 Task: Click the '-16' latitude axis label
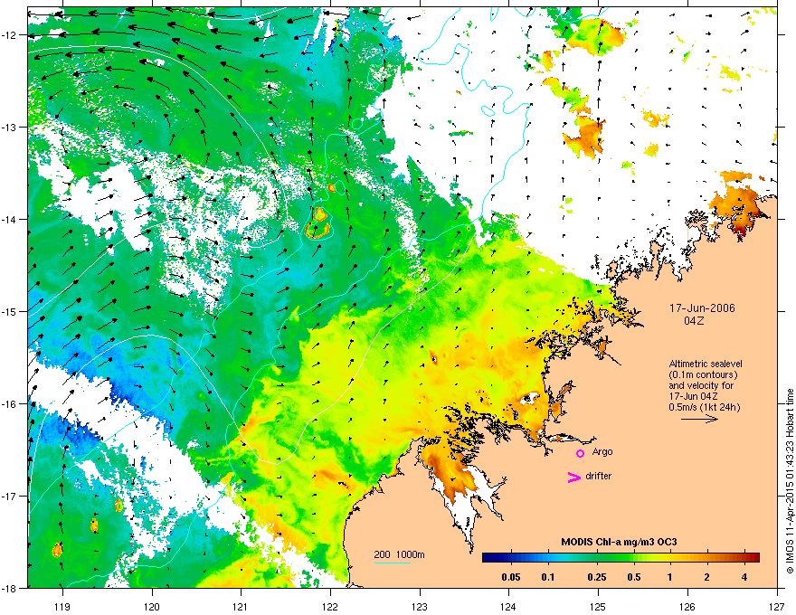[10, 404]
